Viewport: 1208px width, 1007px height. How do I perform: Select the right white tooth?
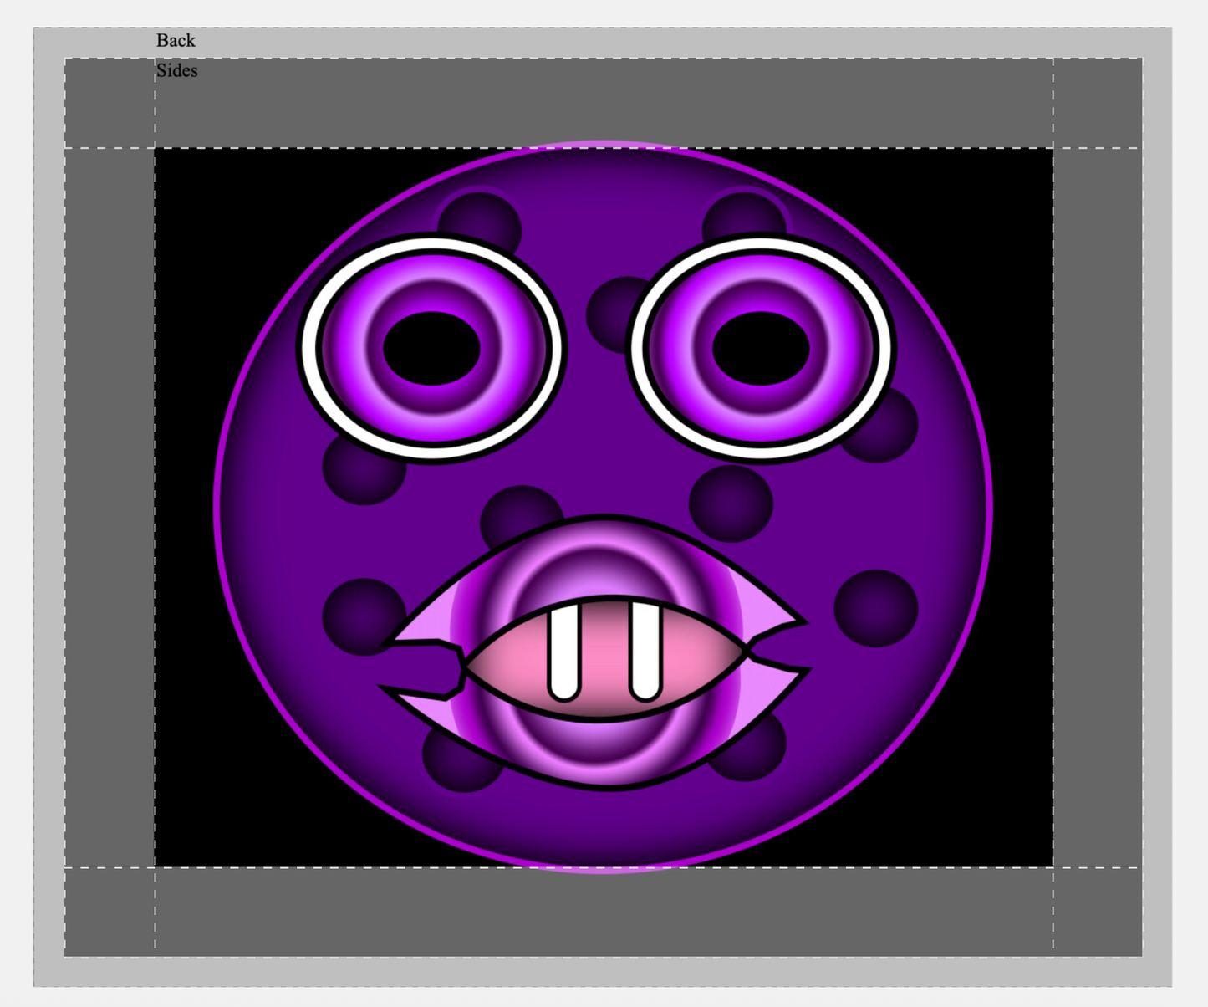(645, 652)
